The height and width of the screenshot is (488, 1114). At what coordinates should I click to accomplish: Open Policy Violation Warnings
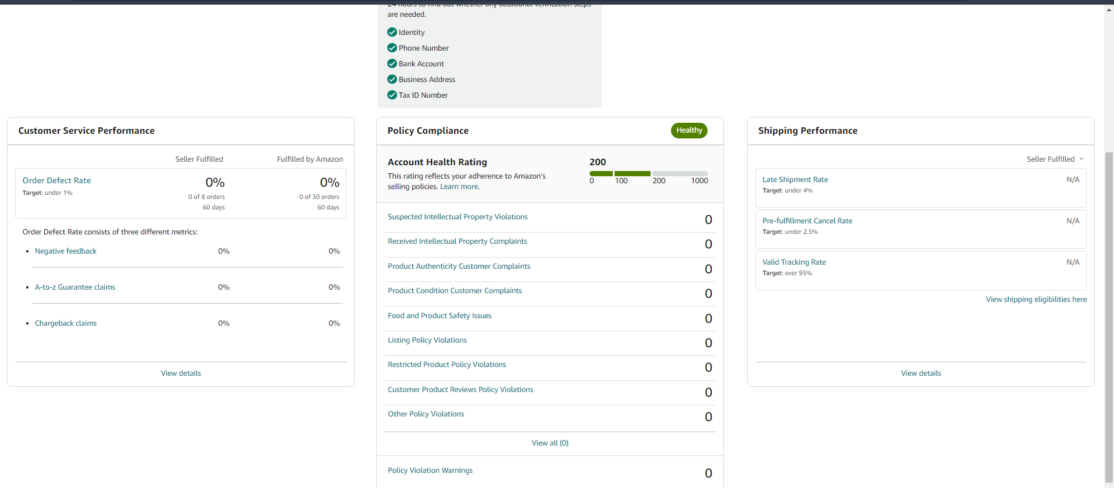coord(430,470)
